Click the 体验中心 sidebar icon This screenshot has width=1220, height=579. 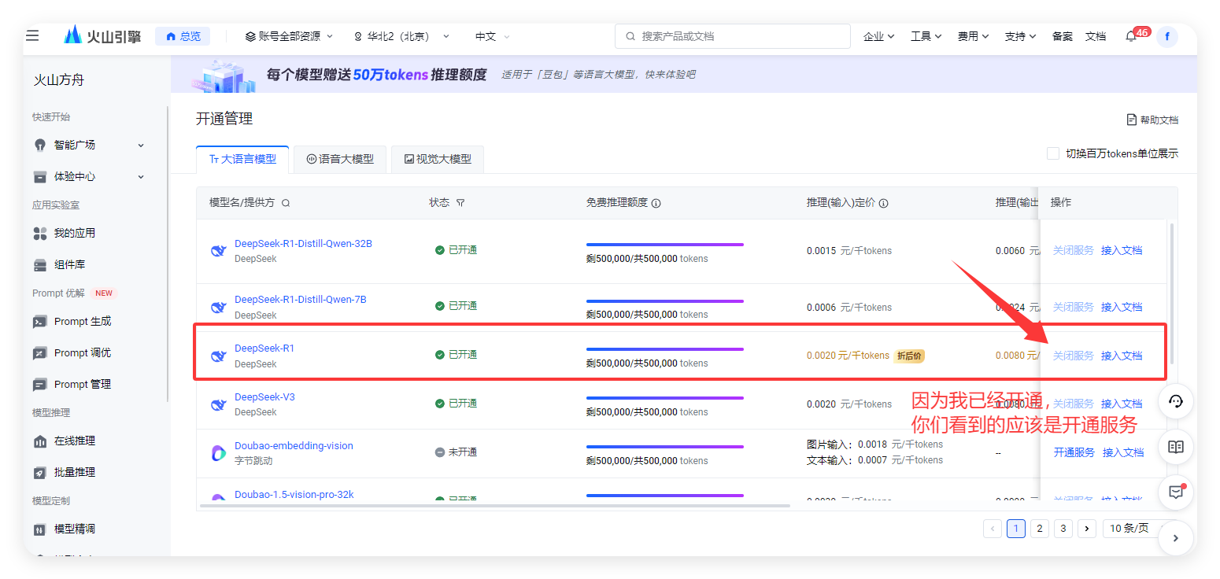[x=40, y=176]
